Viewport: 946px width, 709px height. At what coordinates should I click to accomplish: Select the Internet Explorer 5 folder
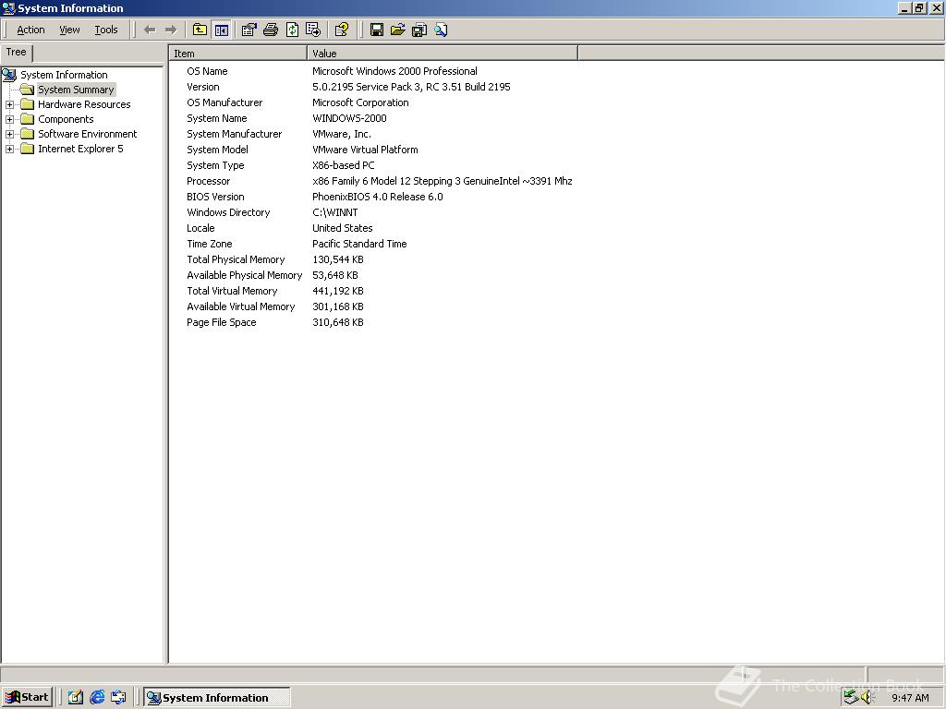(x=80, y=149)
